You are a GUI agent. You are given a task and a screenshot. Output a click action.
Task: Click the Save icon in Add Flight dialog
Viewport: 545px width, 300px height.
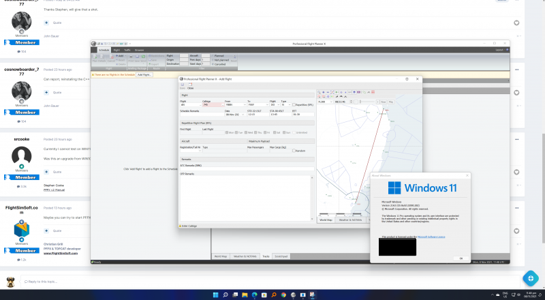[183, 85]
